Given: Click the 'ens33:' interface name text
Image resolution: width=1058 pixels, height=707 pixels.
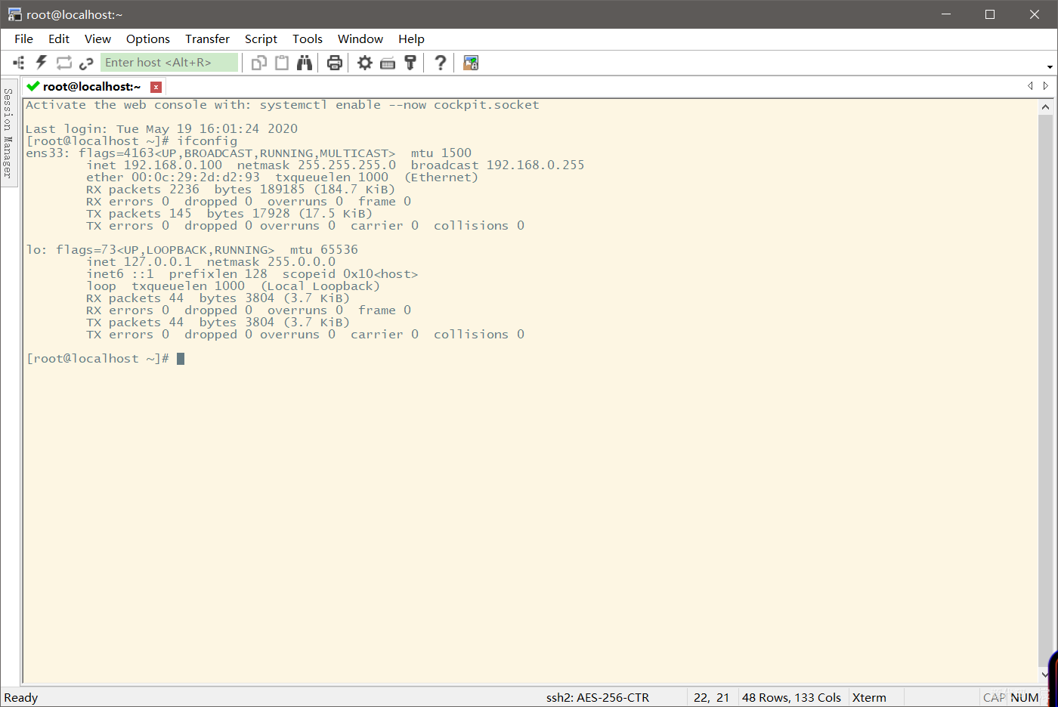Looking at the screenshot, I should [48, 153].
